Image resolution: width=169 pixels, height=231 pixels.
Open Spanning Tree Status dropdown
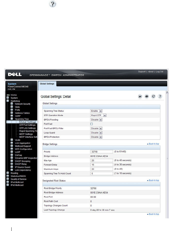pyautogui.click(x=96, y=111)
